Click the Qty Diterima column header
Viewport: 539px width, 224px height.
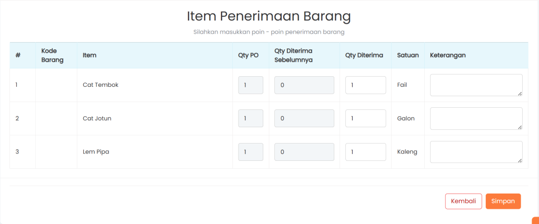click(364, 55)
